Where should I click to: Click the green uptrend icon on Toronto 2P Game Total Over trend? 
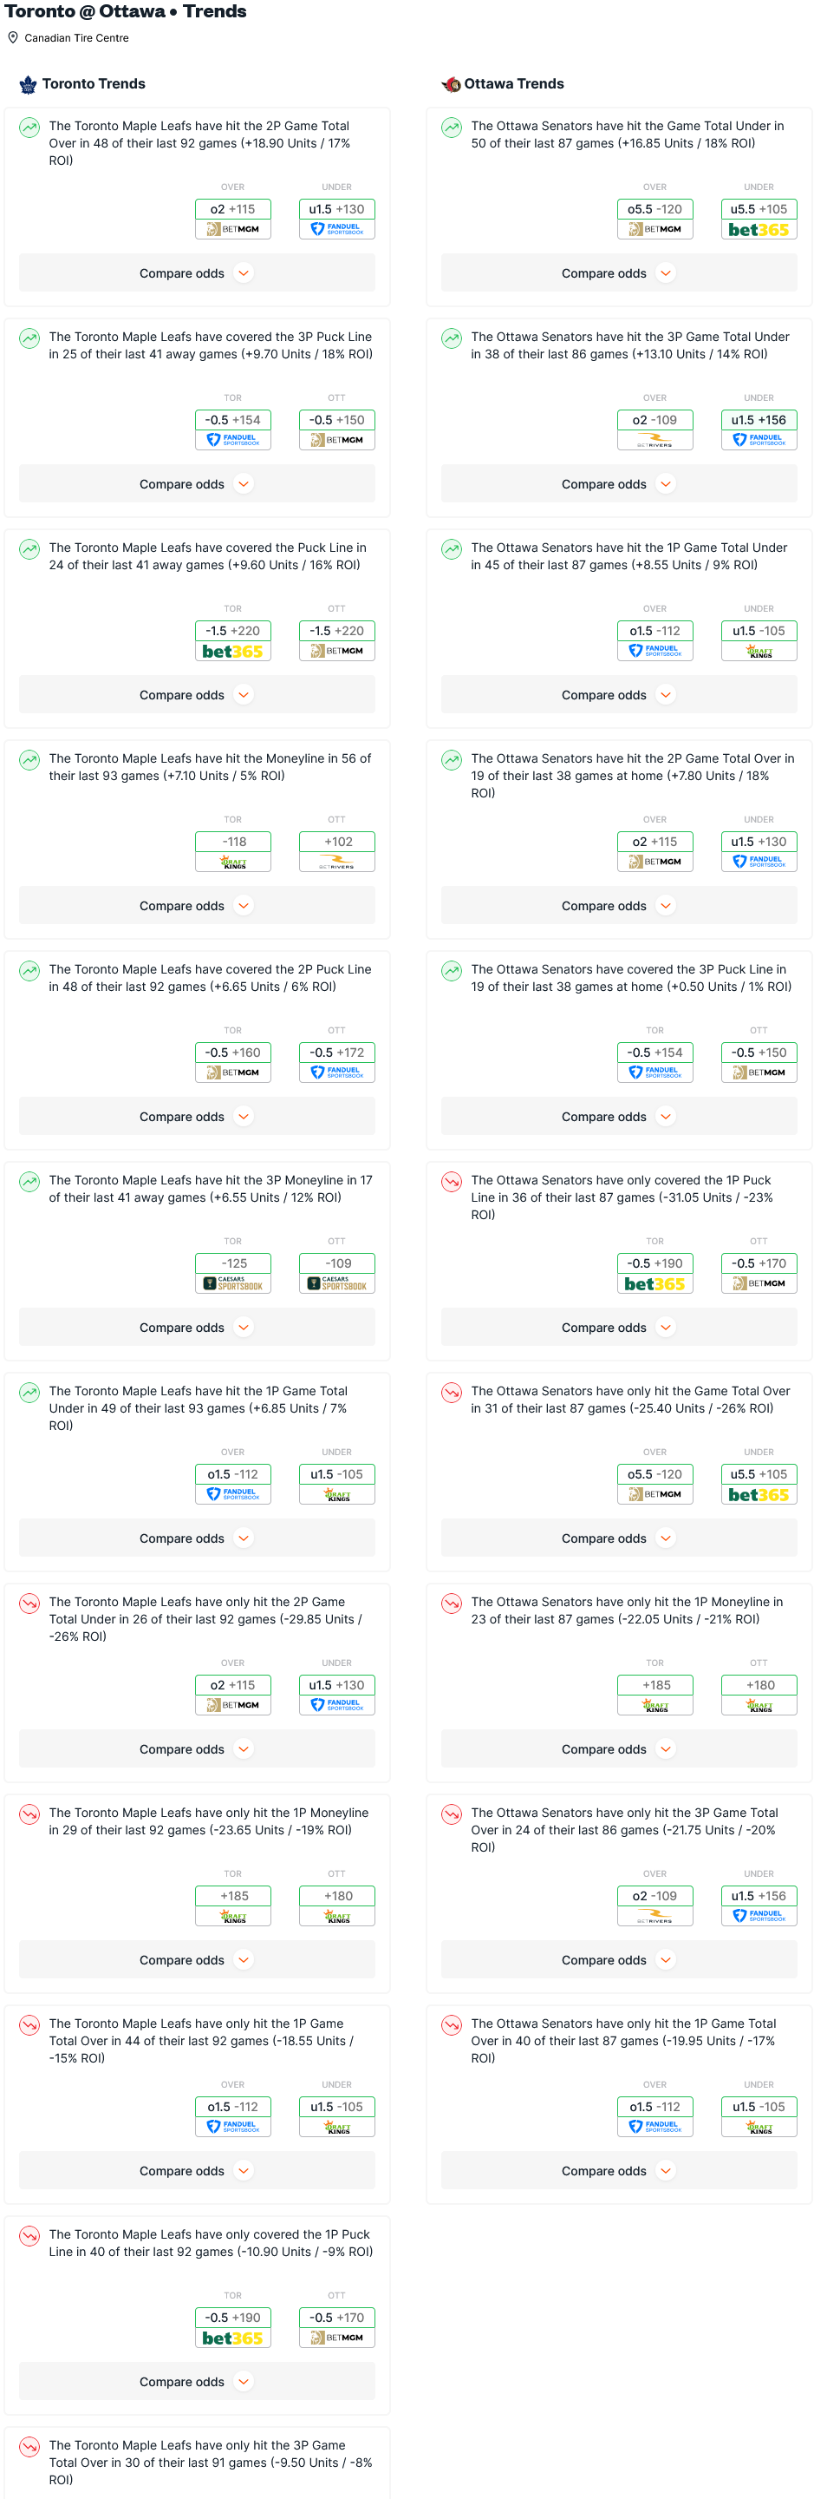[30, 127]
